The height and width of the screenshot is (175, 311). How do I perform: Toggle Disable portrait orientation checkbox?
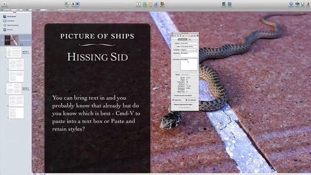coord(173,95)
